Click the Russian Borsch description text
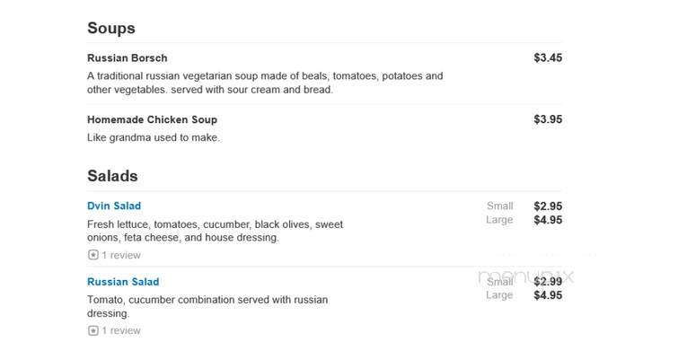 (265, 83)
